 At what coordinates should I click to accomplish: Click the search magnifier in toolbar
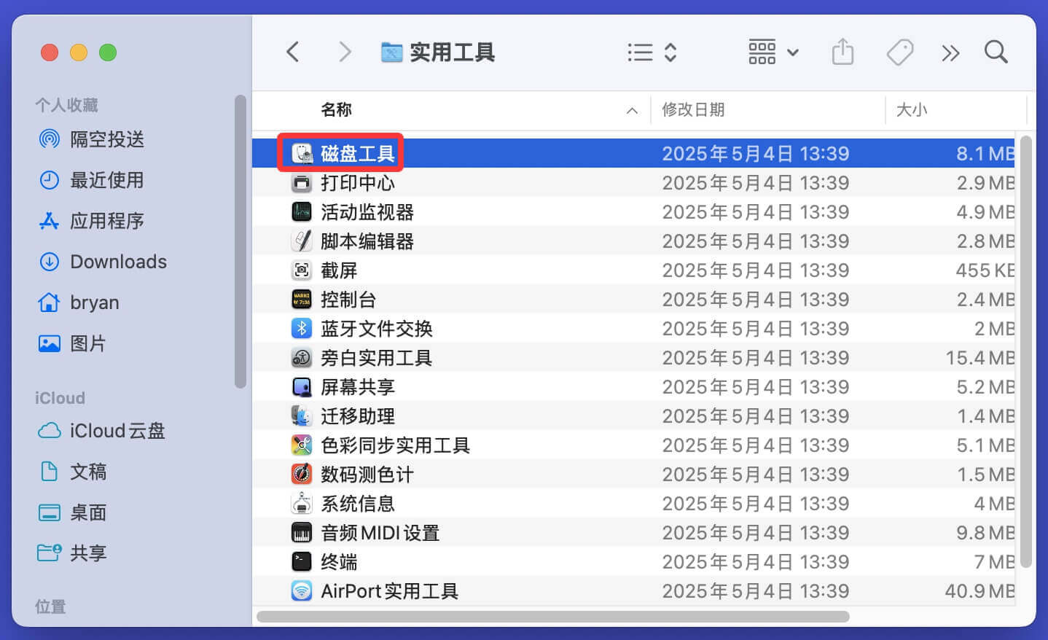tap(996, 52)
